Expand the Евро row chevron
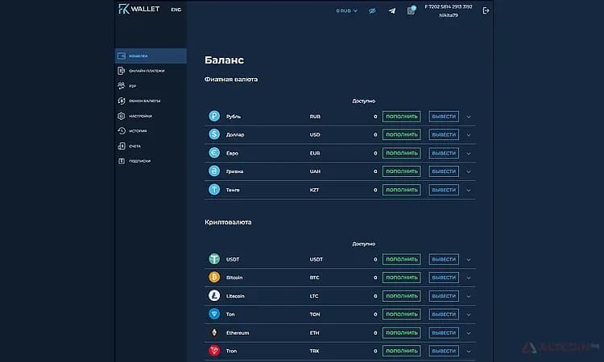604x362 pixels. tap(469, 154)
